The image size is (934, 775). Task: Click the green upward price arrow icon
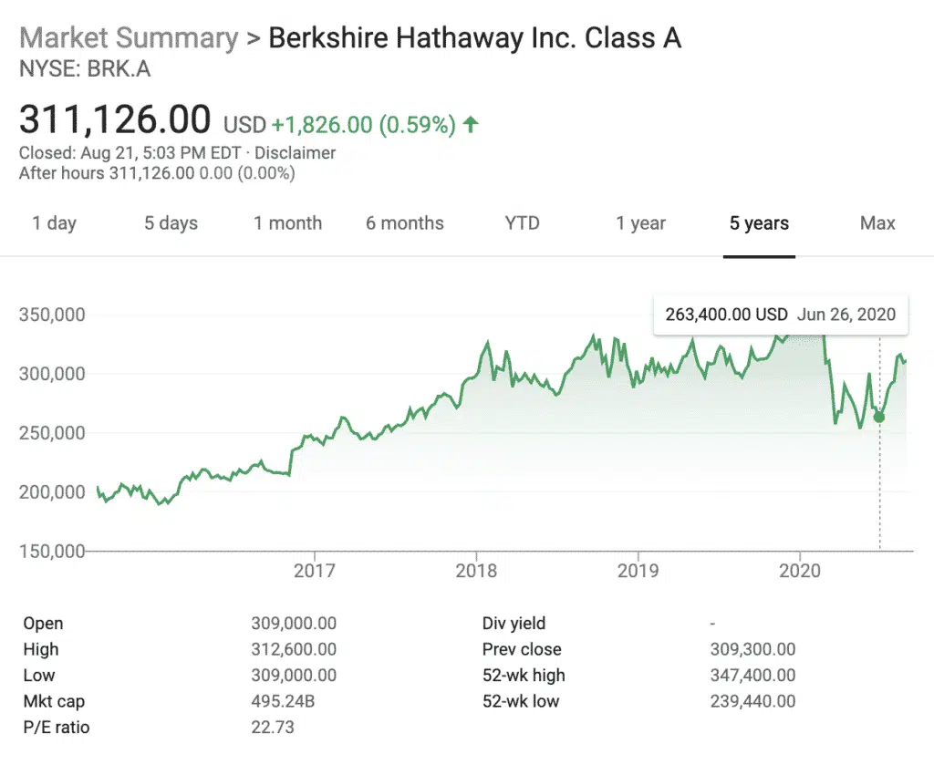point(471,124)
